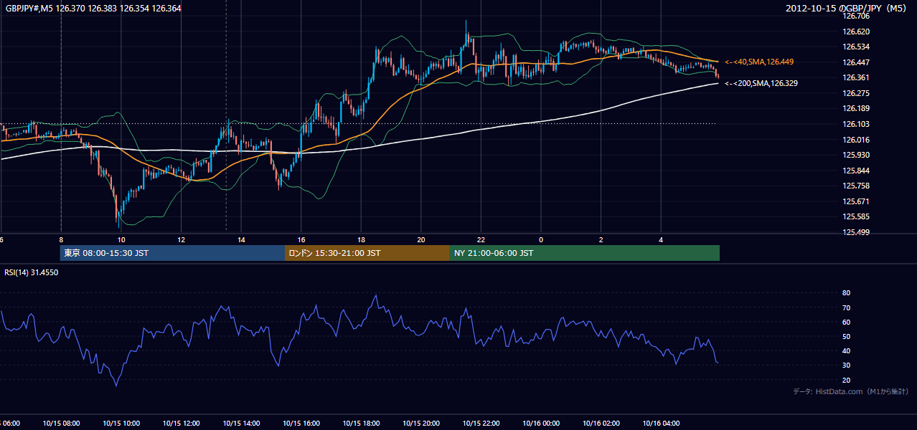Click price axis label 125.671

tap(857, 201)
